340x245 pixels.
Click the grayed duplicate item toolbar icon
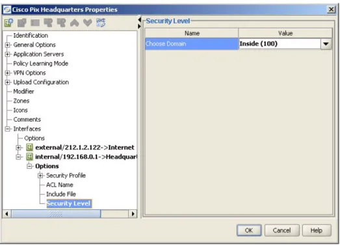[x=22, y=23]
